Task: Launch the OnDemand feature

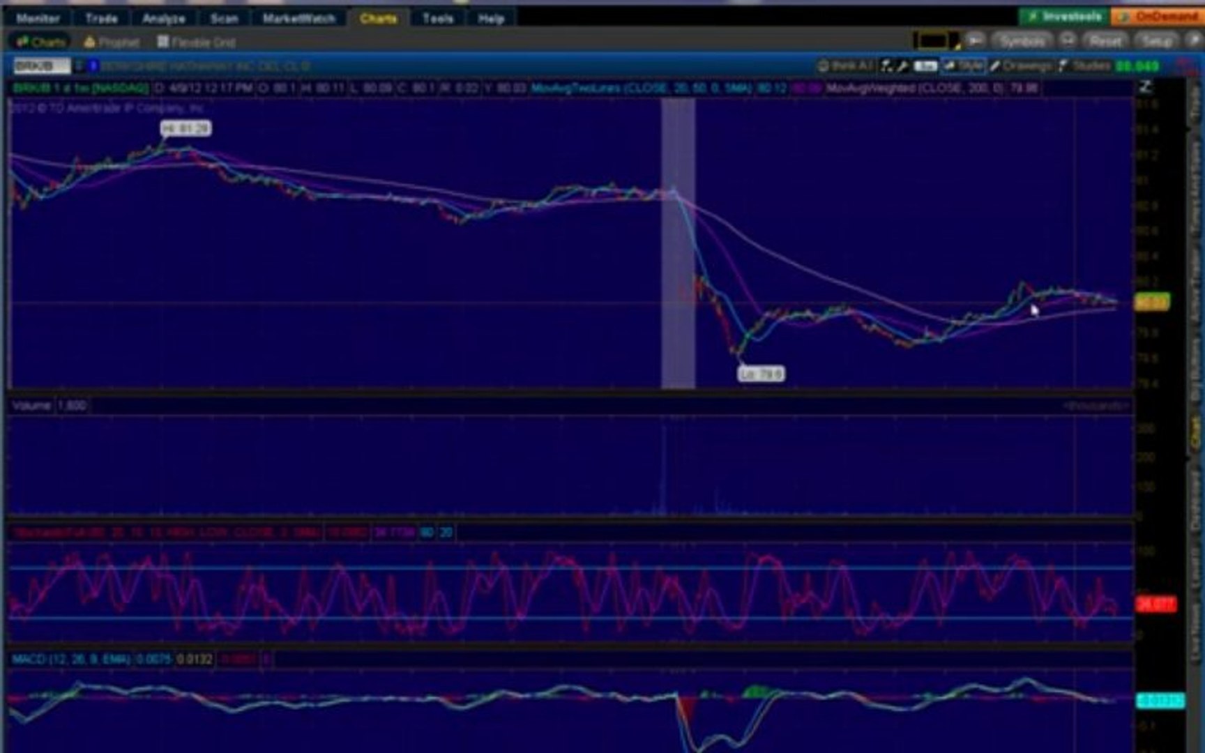Action: click(1158, 16)
